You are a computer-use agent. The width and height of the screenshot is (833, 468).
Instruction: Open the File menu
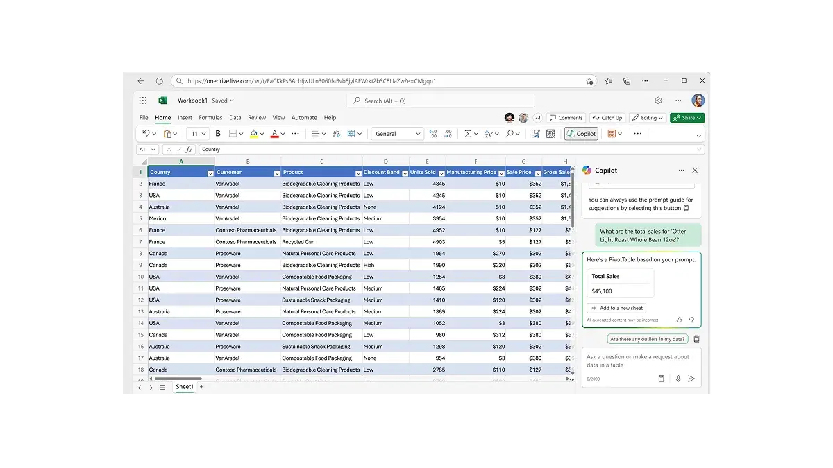click(144, 118)
